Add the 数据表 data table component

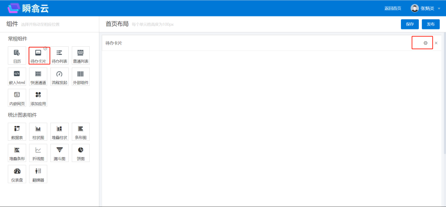(17, 131)
